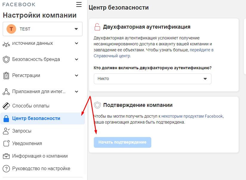246x180 pixels.
Task: Click the Запросы person icon
Action: click(6, 131)
